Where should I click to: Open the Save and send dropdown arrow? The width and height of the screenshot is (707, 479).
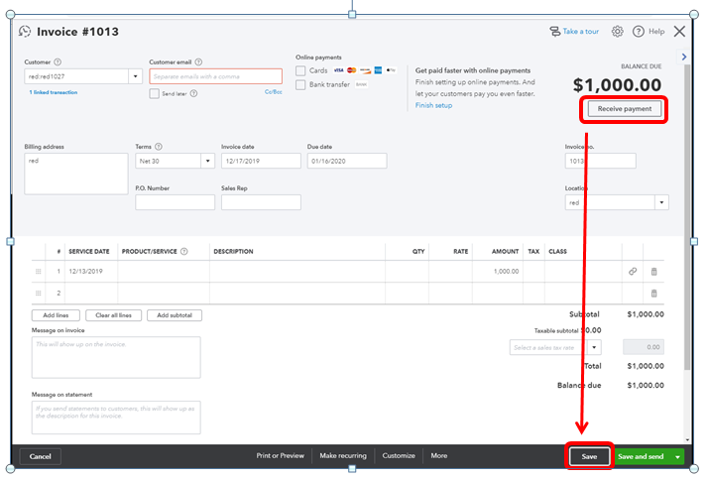pyautogui.click(x=677, y=457)
